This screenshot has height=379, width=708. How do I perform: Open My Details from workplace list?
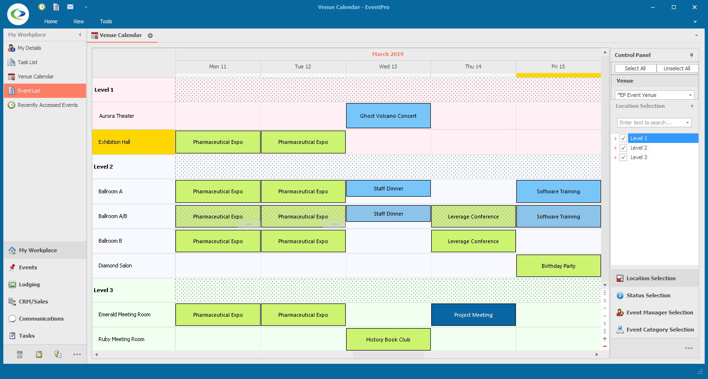(x=45, y=48)
